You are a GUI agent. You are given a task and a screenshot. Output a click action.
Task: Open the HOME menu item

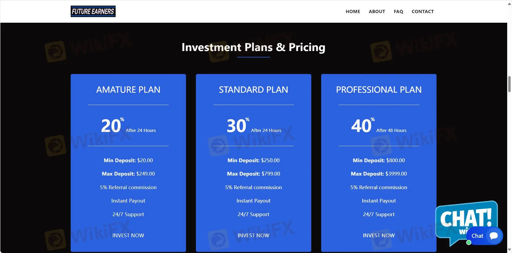coord(353,11)
